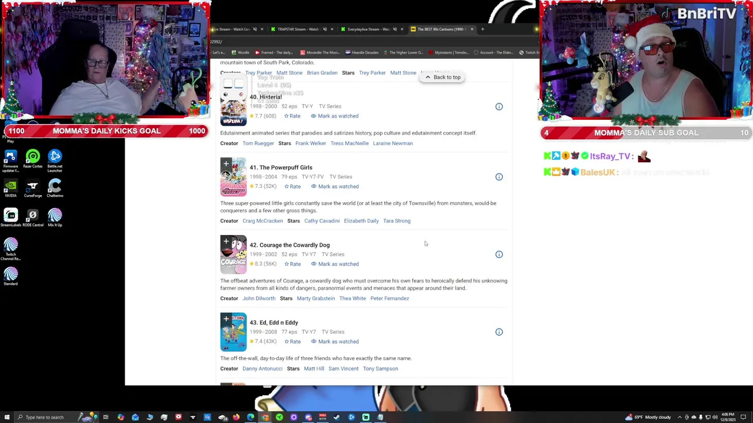Screen dimensions: 753x423
Task: Open Moviedle bookmark
Action: [320, 52]
